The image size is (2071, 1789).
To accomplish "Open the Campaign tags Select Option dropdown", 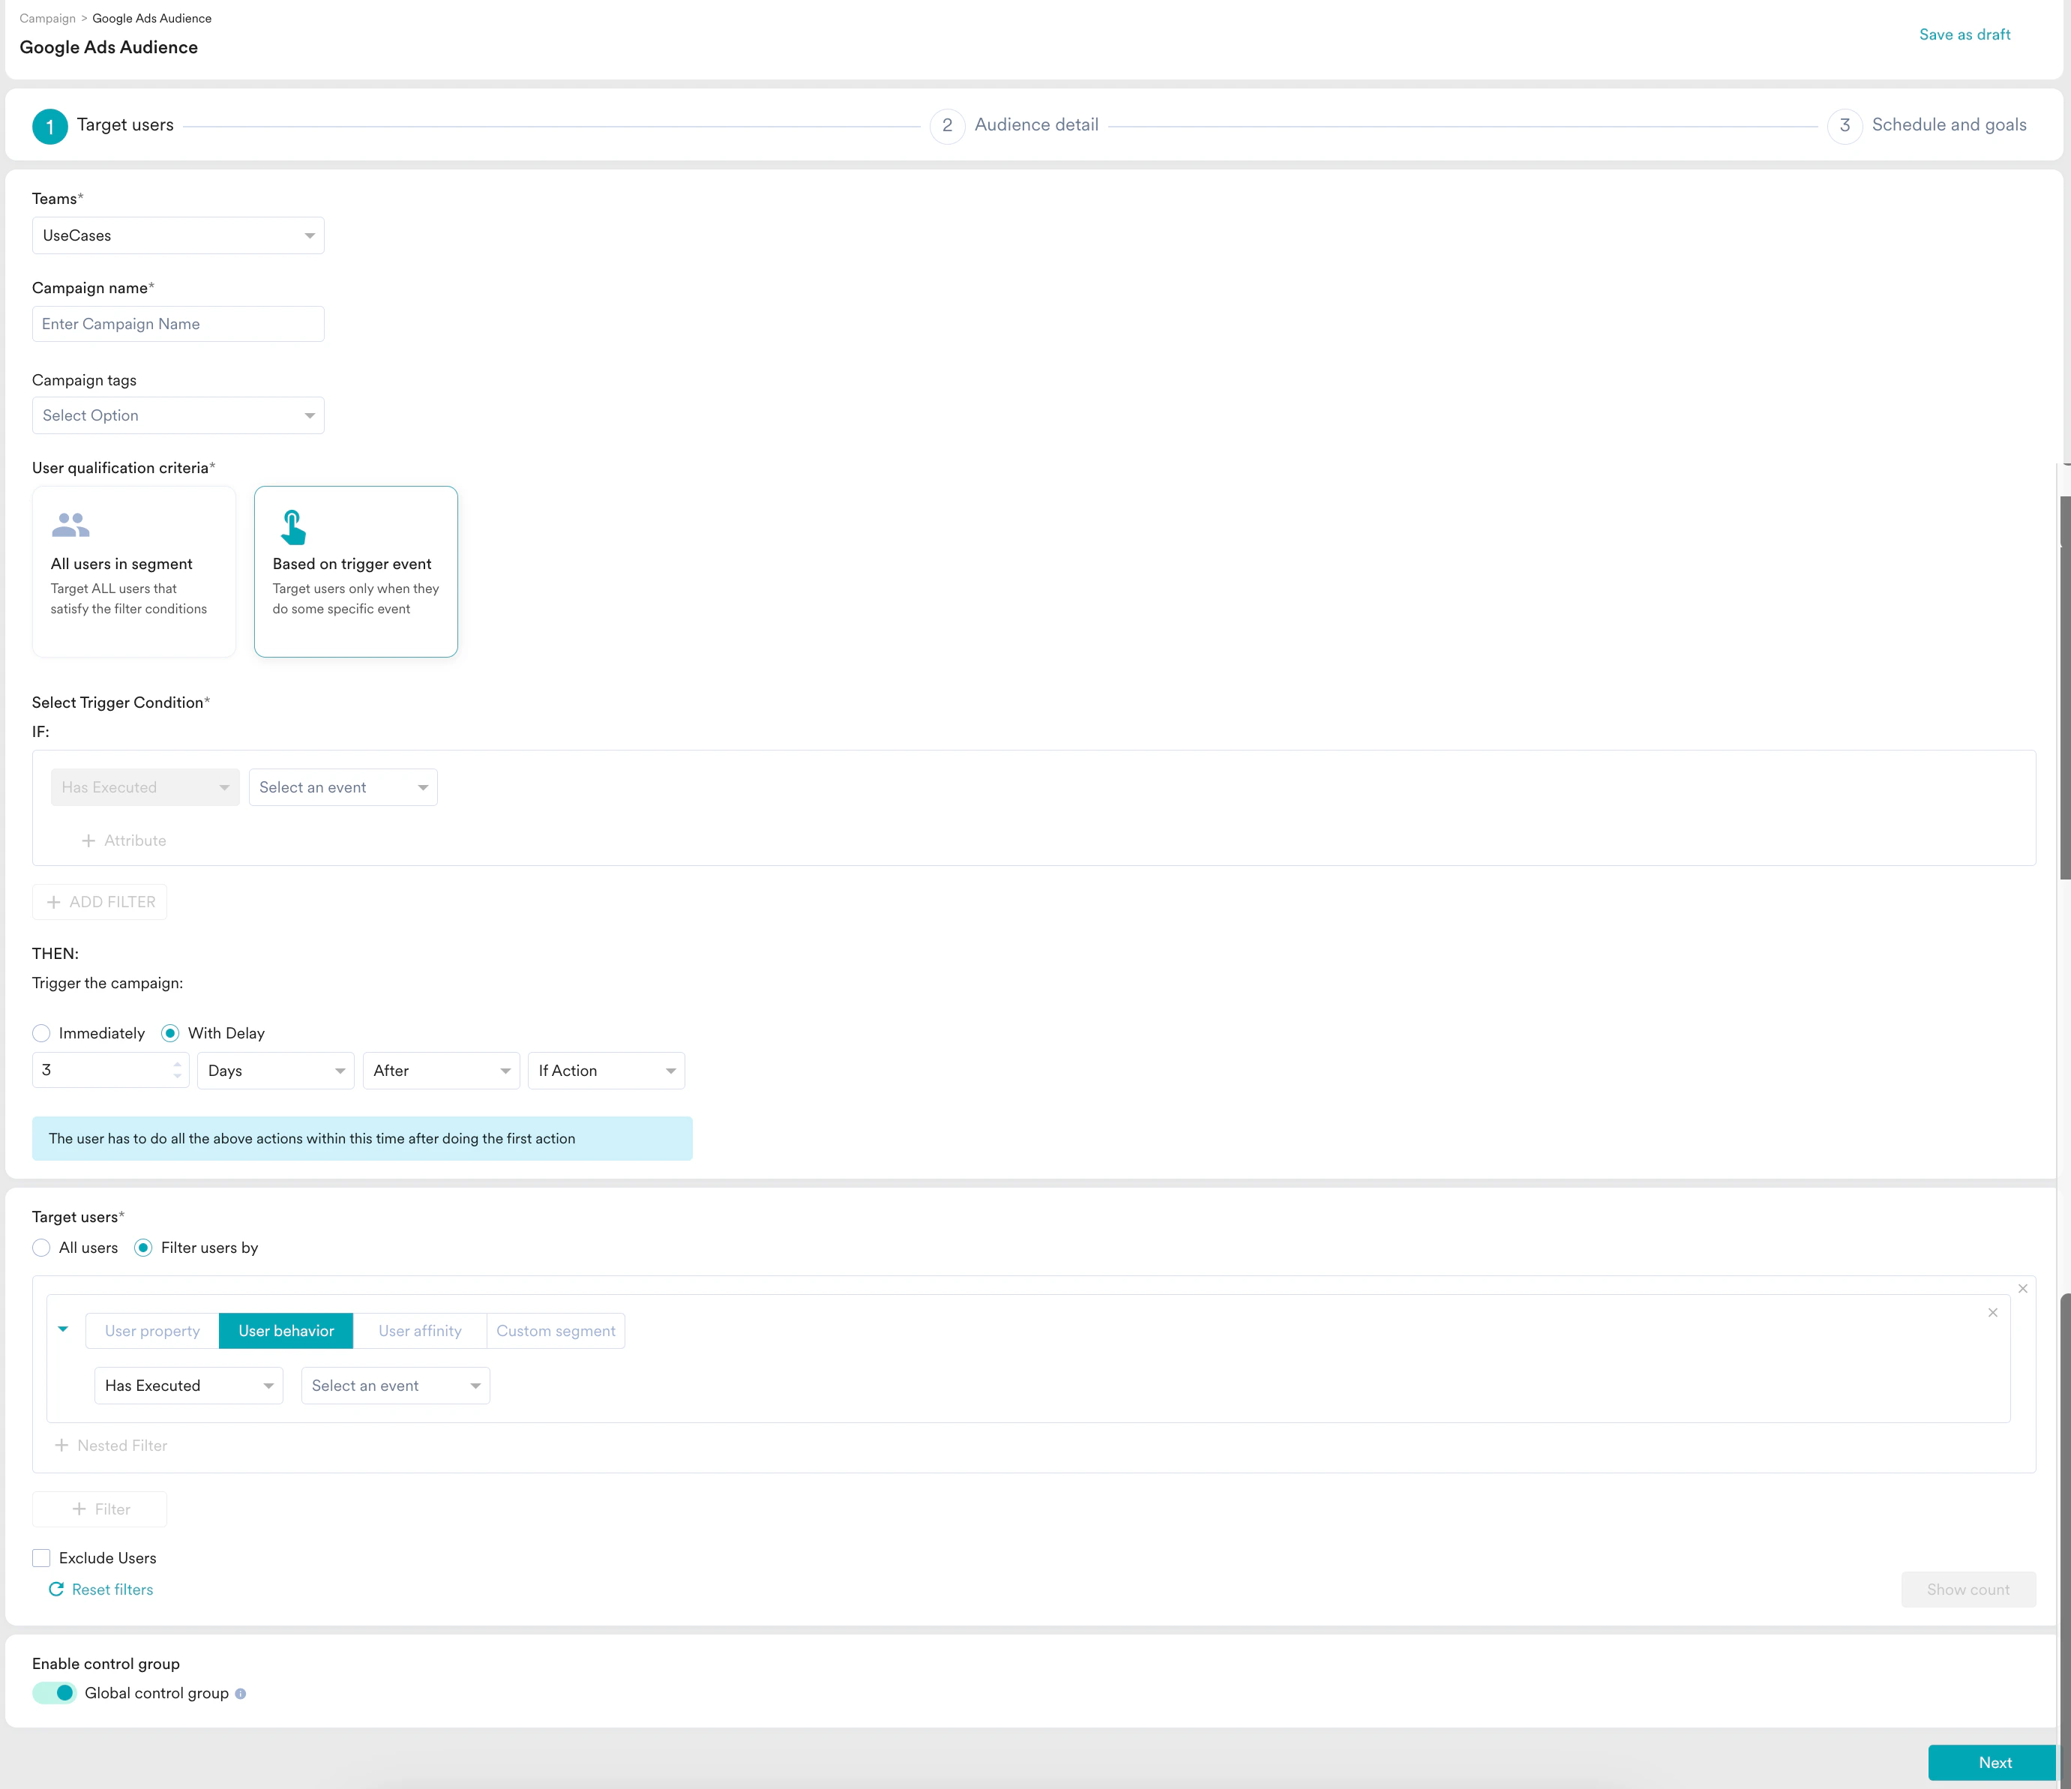I will pos(178,416).
